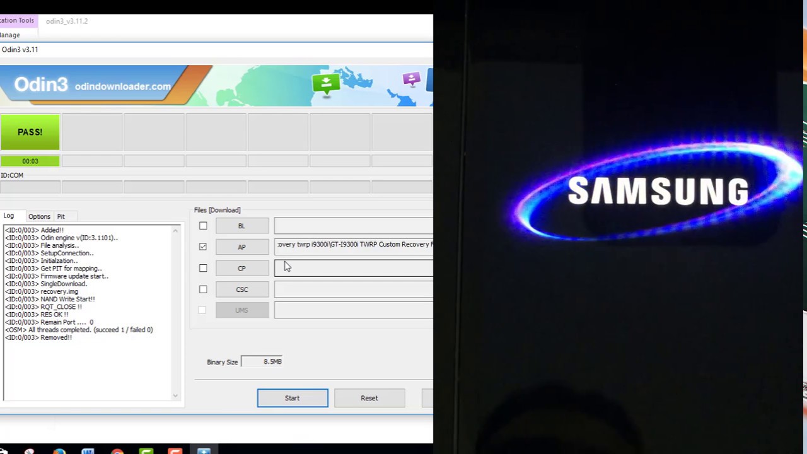
Task: Click the 'SetupConnection..' log entry
Action: point(49,253)
